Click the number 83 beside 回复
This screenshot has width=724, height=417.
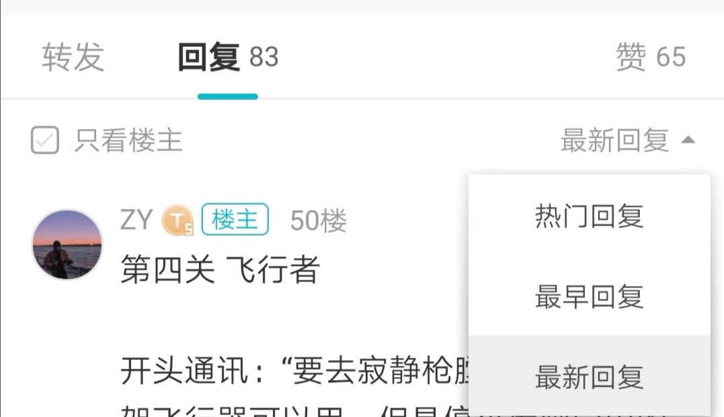click(x=264, y=57)
